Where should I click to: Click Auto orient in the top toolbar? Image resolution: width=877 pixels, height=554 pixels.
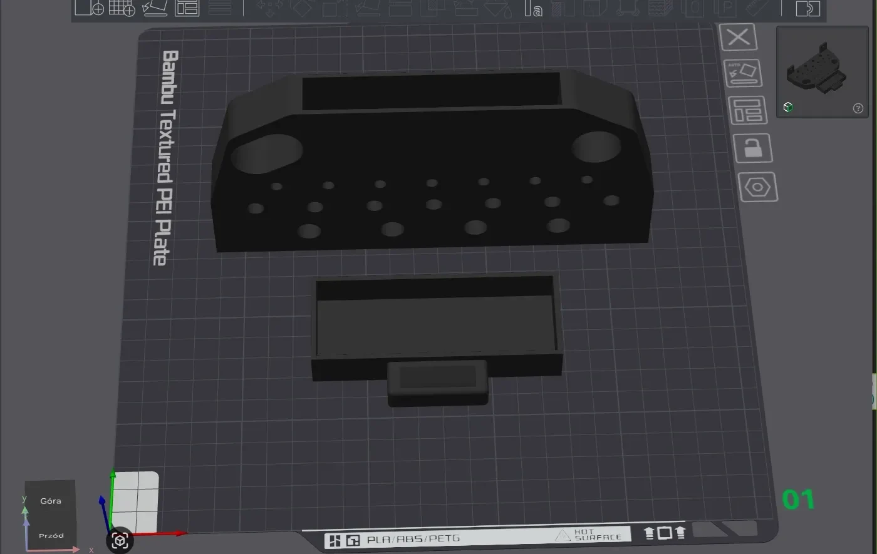pyautogui.click(x=155, y=8)
